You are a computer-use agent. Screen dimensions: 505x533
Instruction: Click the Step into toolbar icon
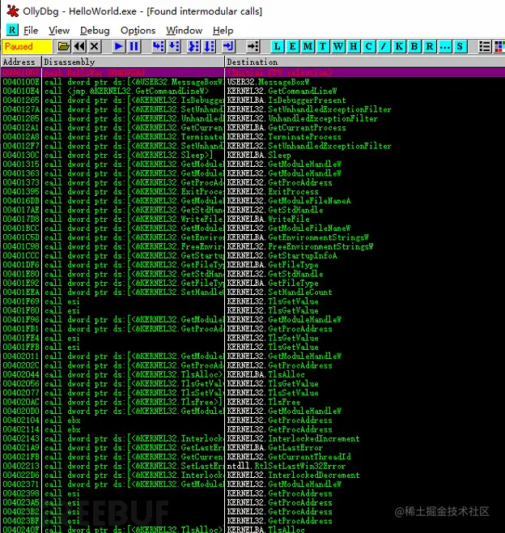[159, 46]
